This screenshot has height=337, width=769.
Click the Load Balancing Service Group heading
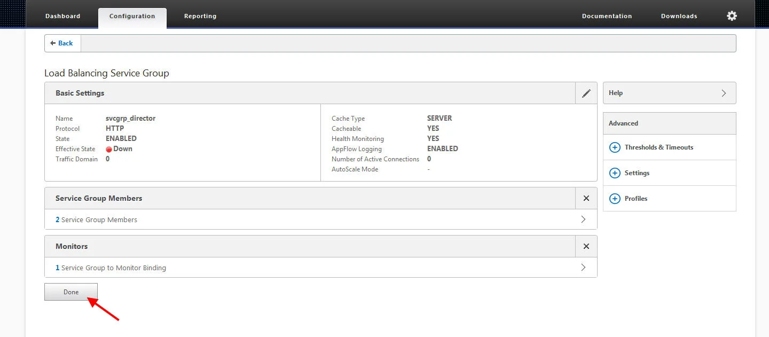[x=107, y=73]
